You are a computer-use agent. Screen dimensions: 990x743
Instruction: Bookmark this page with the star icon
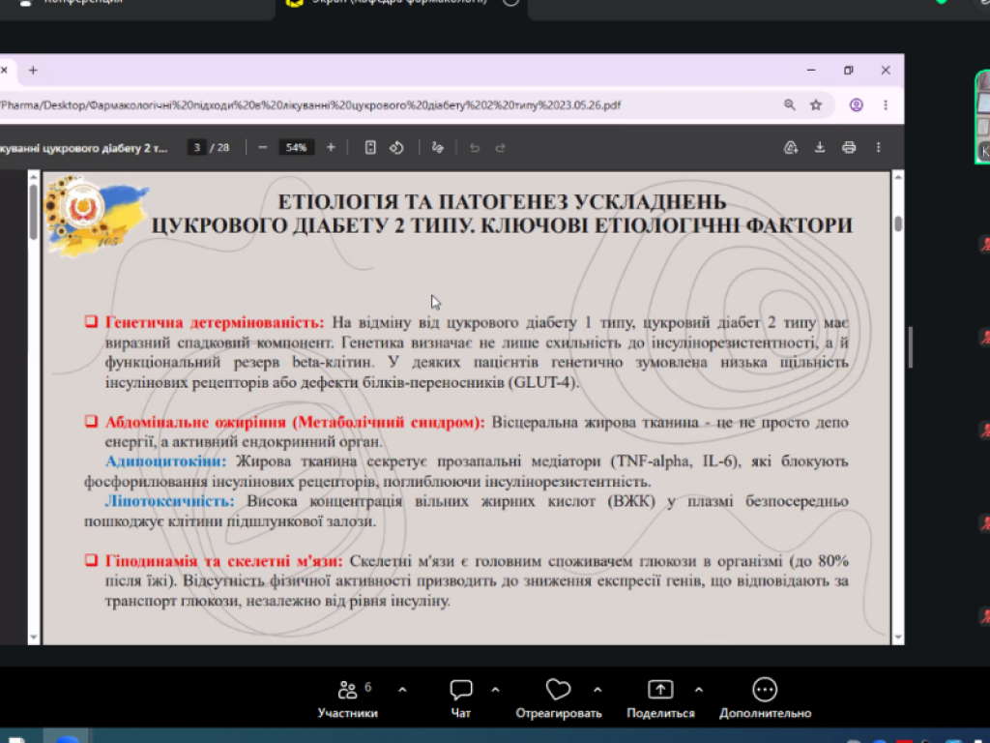tap(816, 104)
